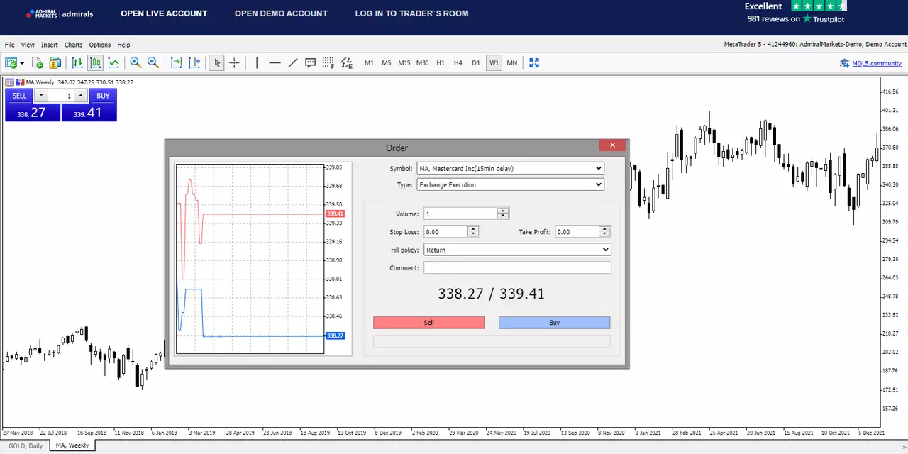
Task: Open the new chart toolbar icon
Action: [x=11, y=63]
